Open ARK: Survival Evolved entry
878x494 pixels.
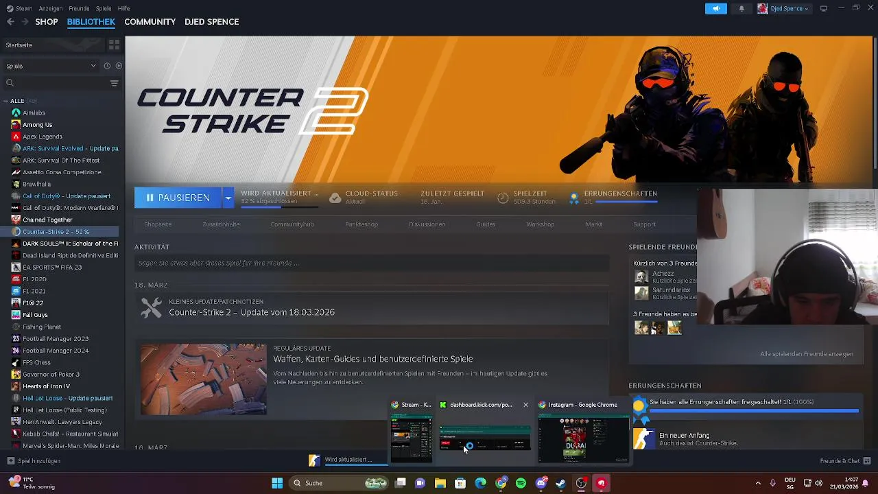(x=70, y=148)
